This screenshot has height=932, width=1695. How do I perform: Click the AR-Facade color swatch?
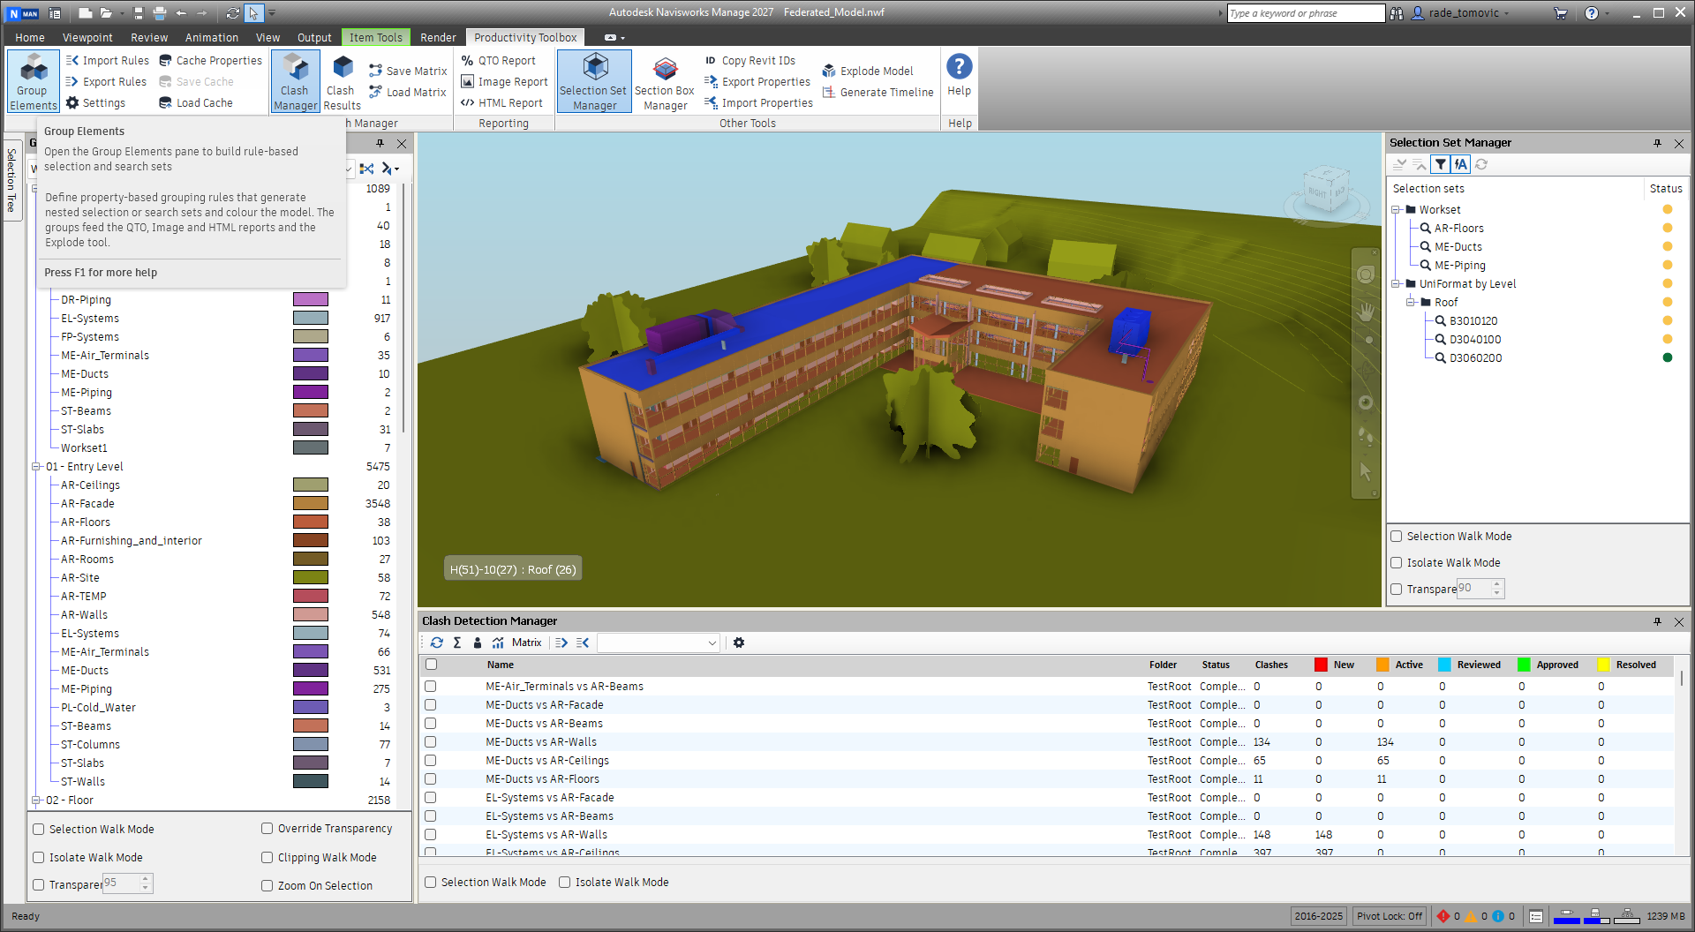pos(311,504)
